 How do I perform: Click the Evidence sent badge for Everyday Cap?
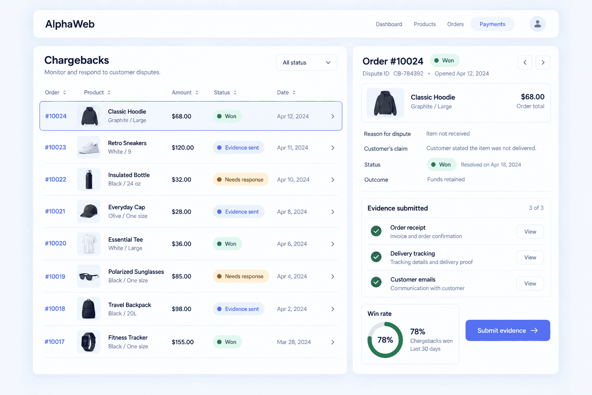[239, 212]
